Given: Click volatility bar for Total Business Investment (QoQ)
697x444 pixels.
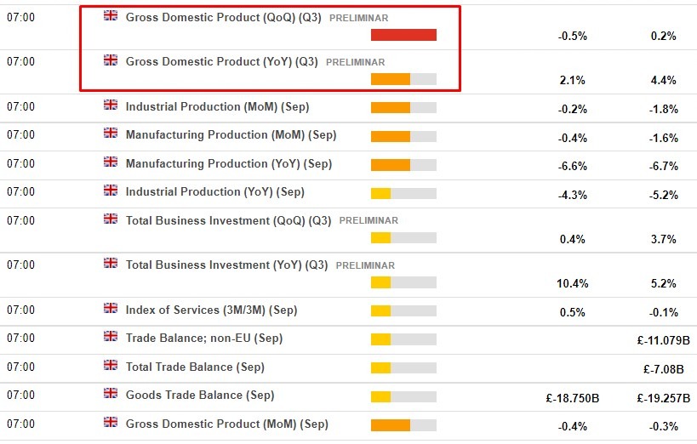Looking at the screenshot, I should pos(403,238).
